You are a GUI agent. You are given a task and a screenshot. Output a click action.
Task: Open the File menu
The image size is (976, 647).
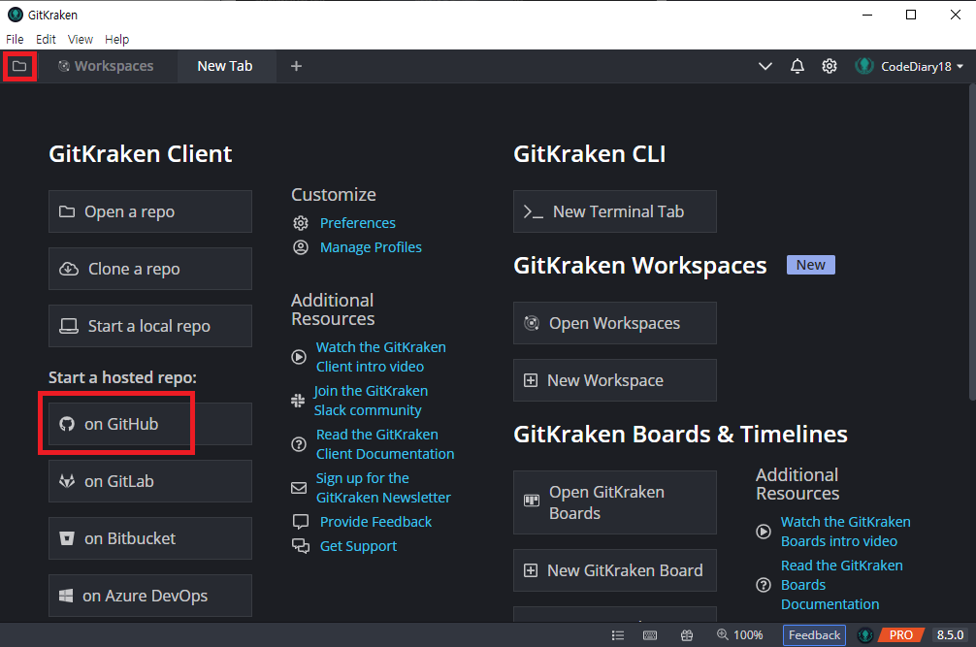pyautogui.click(x=15, y=39)
